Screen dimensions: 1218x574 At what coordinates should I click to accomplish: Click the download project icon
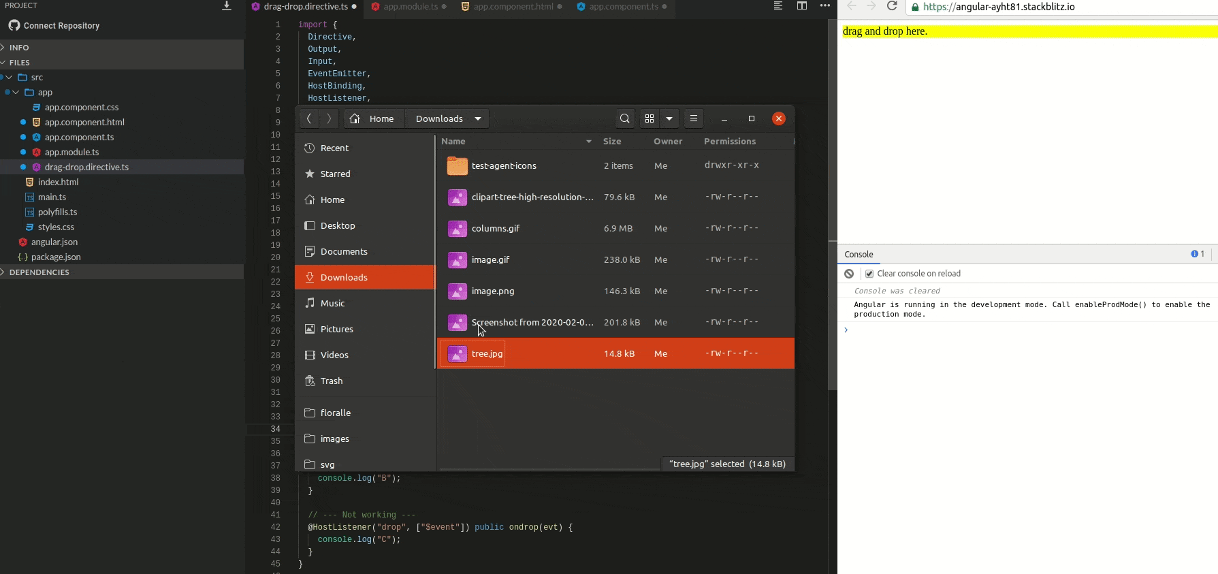[x=227, y=5]
